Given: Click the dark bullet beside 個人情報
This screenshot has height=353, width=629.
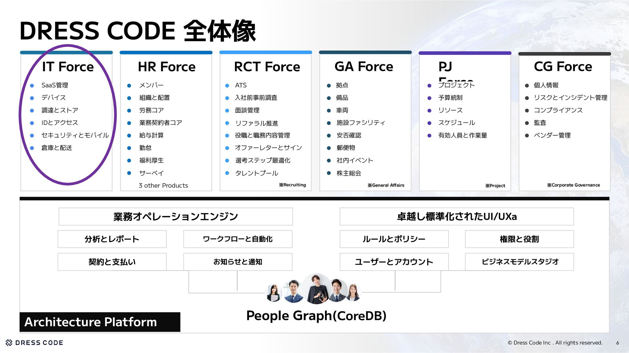Looking at the screenshot, I should pyautogui.click(x=527, y=86).
